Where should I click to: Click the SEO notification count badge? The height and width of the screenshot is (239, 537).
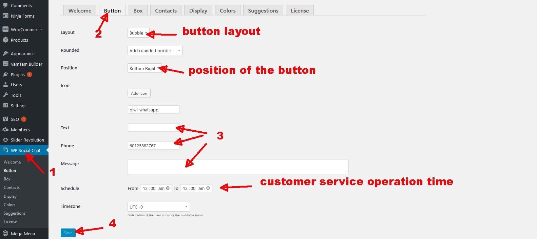(24, 119)
